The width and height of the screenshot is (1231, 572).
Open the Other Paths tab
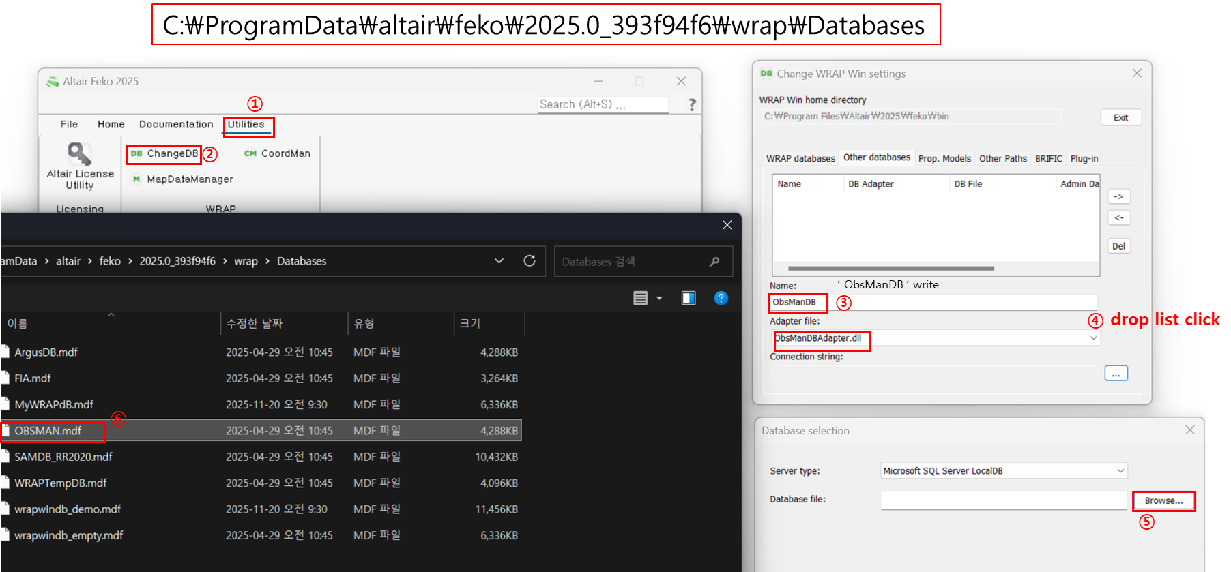click(x=1003, y=158)
